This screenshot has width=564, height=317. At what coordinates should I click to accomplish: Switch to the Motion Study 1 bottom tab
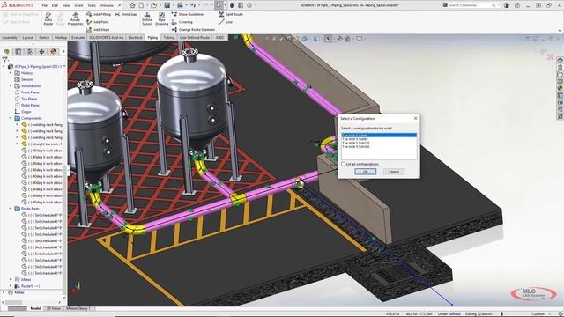tap(78, 308)
